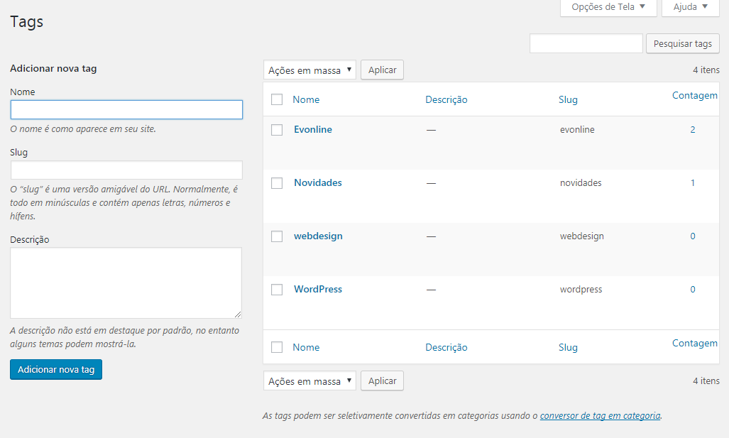The height and width of the screenshot is (438, 729).
Task: Click the top Aplicar button
Action: click(x=382, y=70)
